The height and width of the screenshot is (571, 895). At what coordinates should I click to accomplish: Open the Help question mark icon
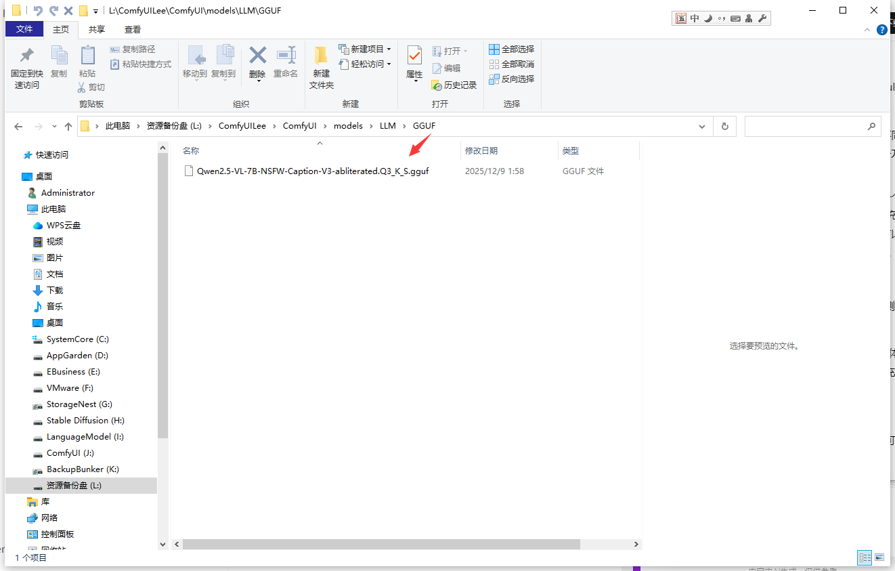pyautogui.click(x=882, y=30)
